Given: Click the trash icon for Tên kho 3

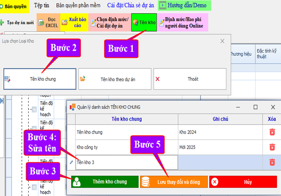Looking at the screenshot, I should [x=272, y=162].
